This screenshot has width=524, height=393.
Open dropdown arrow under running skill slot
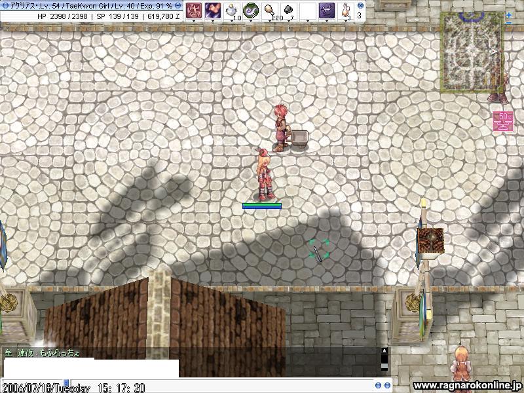[x=327, y=21]
